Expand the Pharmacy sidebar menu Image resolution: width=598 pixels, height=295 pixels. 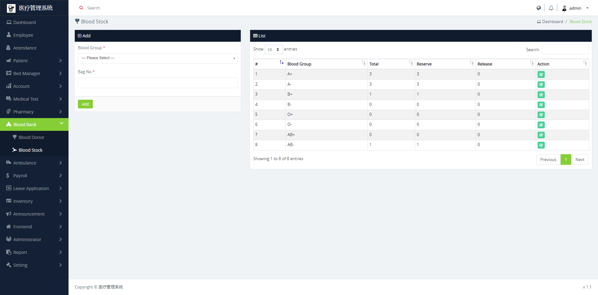tap(34, 112)
